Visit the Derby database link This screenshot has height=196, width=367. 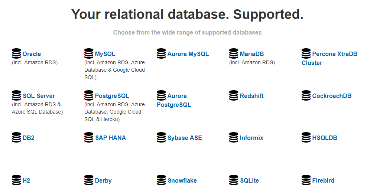[103, 181]
